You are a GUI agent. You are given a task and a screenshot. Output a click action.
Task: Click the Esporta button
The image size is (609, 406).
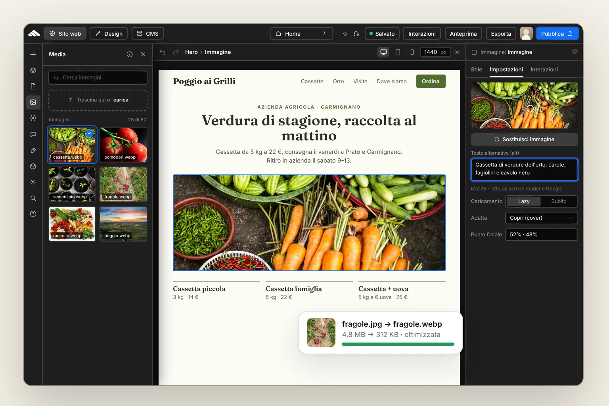click(x=501, y=34)
